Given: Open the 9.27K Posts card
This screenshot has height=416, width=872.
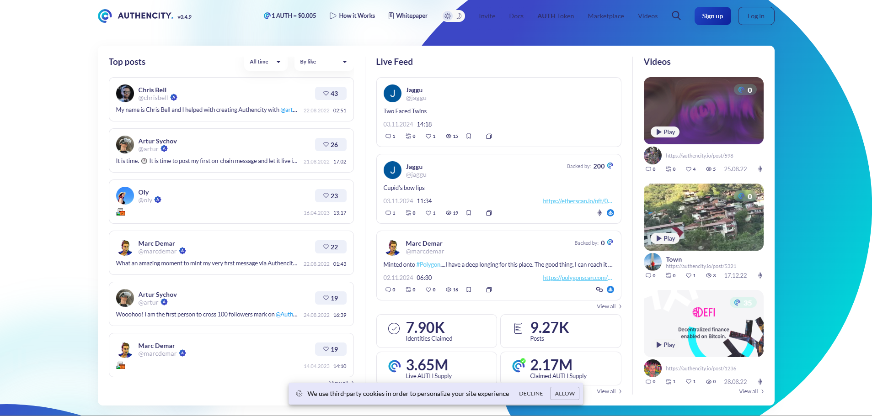Looking at the screenshot, I should tap(561, 331).
